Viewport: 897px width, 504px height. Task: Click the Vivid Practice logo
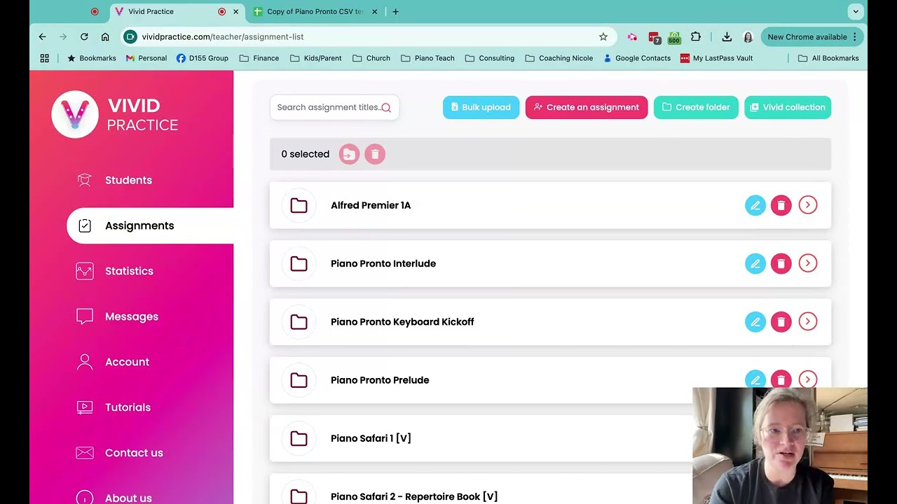[x=116, y=115]
